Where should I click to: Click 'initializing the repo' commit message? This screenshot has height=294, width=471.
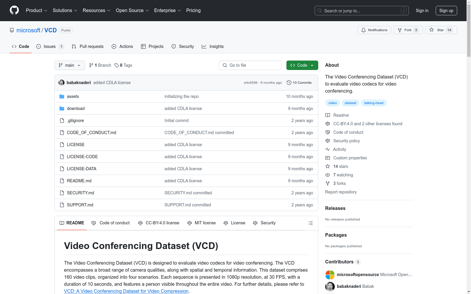(x=182, y=96)
